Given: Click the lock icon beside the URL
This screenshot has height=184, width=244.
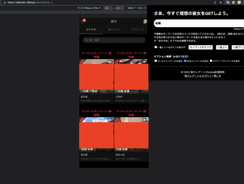Looking at the screenshot, I should coord(5,2).
